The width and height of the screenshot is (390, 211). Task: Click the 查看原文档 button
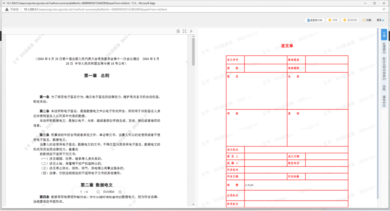point(315,20)
